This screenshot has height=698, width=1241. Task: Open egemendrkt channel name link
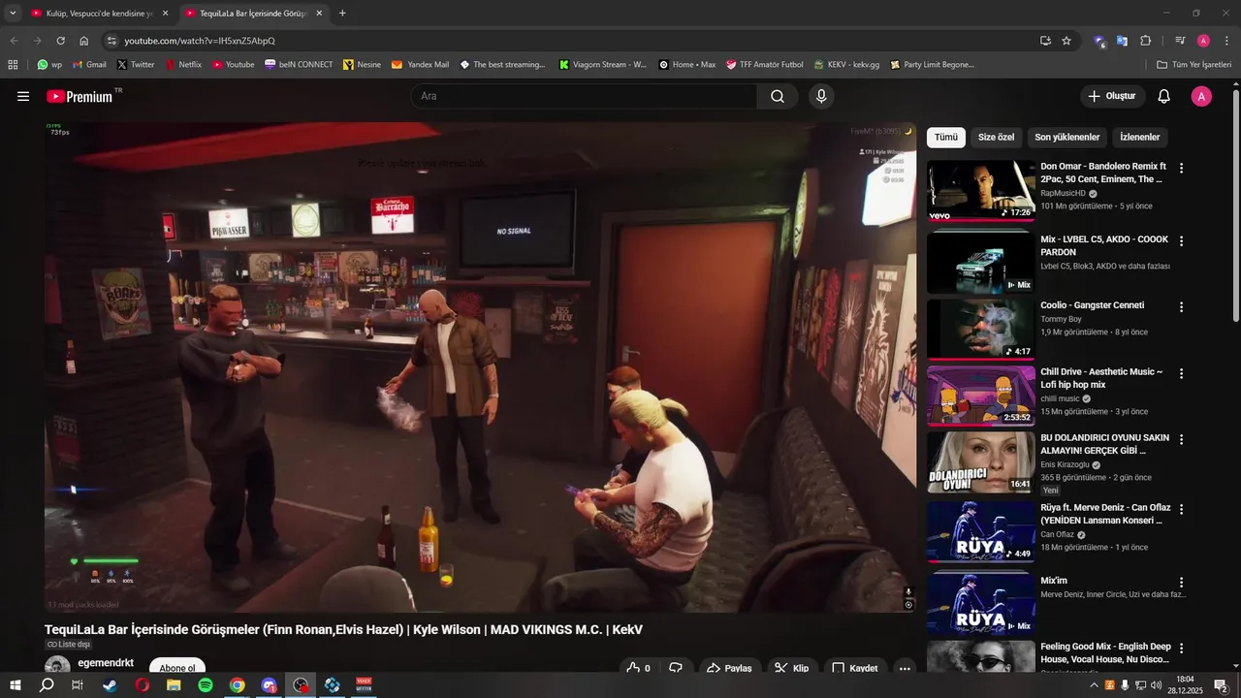(106, 663)
